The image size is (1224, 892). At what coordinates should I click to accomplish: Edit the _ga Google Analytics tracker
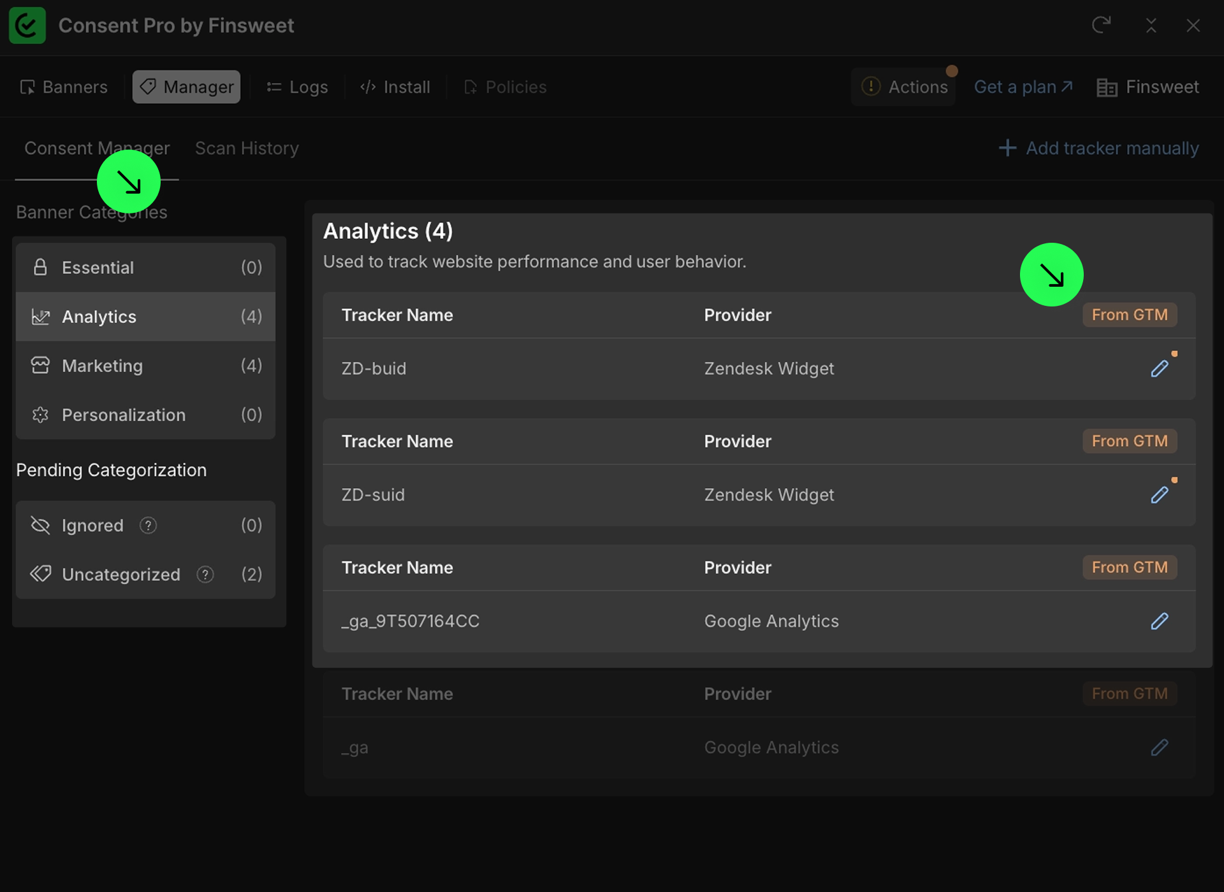click(1159, 747)
